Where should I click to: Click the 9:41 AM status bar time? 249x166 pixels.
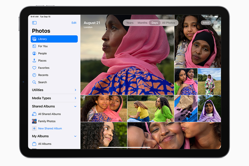click(x=34, y=17)
